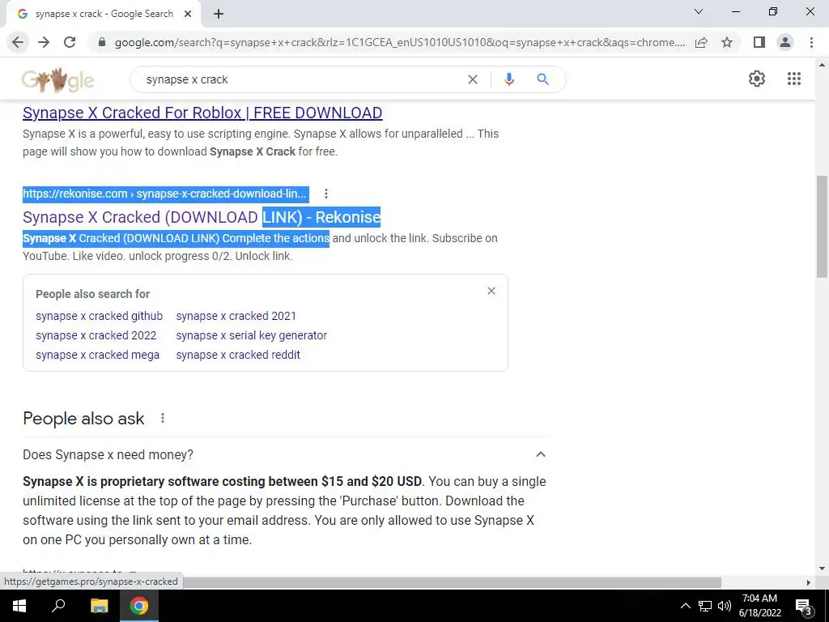
Task: Open Synapse X Cracked For Roblox result
Action: tap(202, 113)
